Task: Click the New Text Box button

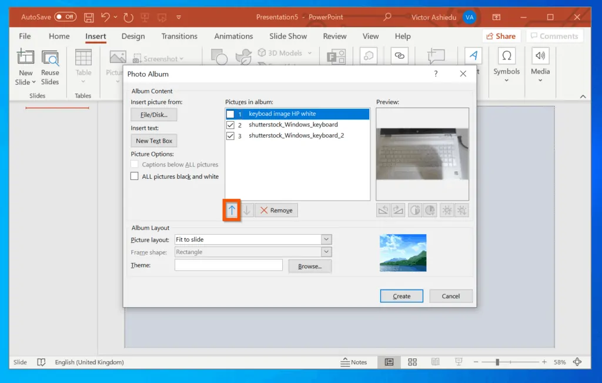Action: pyautogui.click(x=153, y=141)
